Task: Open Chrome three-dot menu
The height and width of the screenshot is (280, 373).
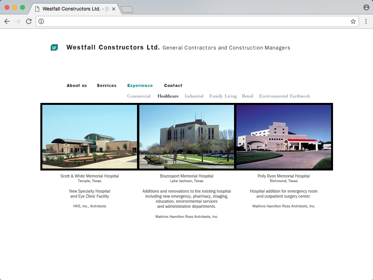Action: click(x=366, y=21)
